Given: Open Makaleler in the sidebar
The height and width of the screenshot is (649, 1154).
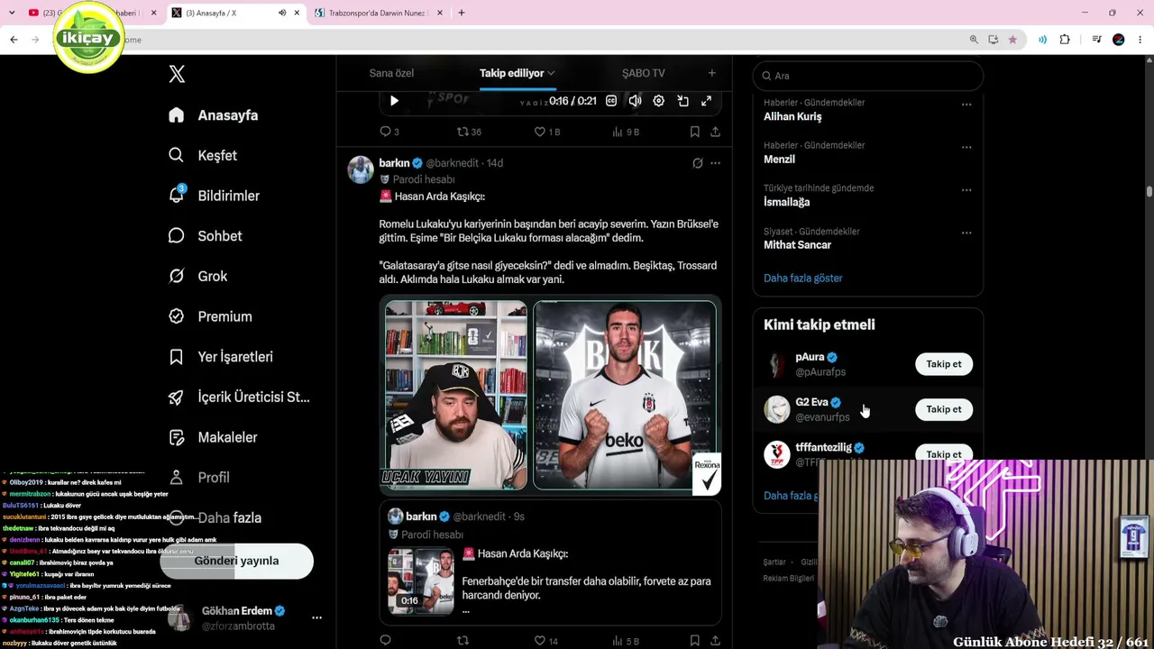Looking at the screenshot, I should 213,437.
